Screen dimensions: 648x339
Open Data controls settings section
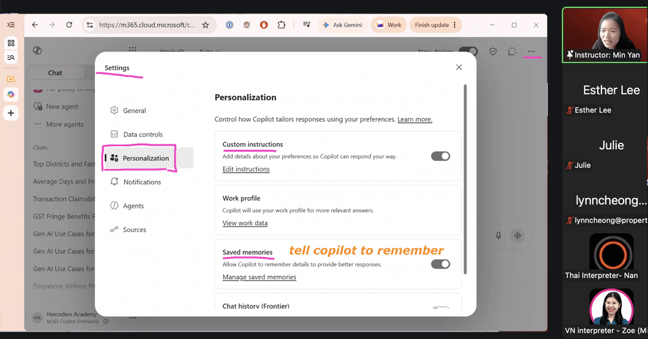click(148, 135)
